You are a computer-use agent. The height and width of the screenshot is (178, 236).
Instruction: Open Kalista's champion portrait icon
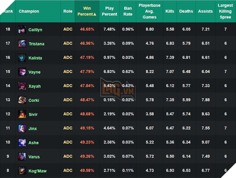coord(22,58)
